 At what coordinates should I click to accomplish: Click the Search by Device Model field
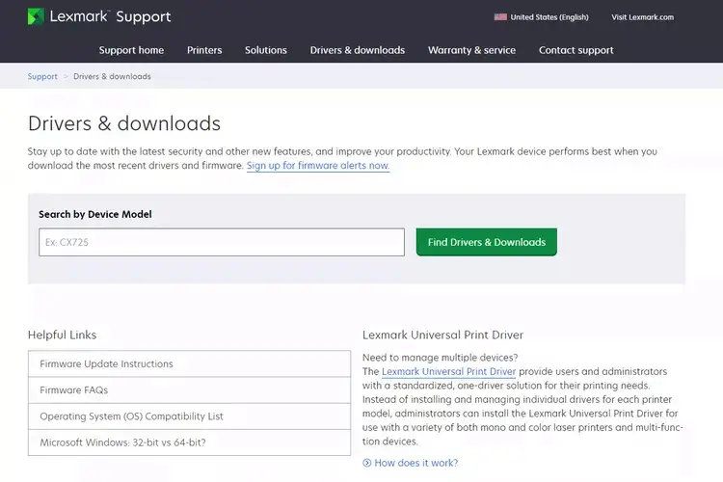(222, 242)
